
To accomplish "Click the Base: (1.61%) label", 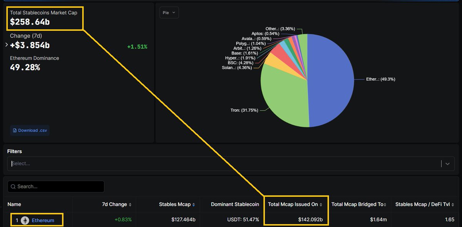I will [244, 53].
